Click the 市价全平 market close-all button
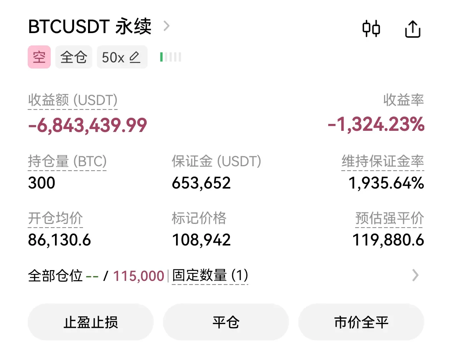This screenshot has height=344, width=452. [361, 322]
